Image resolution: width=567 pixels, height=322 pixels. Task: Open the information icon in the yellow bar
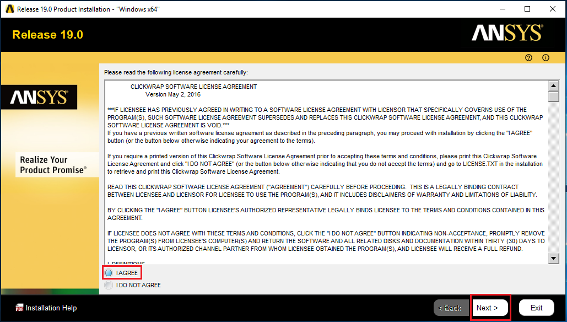point(546,58)
